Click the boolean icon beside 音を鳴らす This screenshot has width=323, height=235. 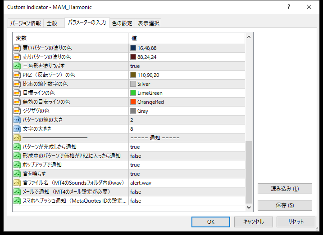point(17,174)
